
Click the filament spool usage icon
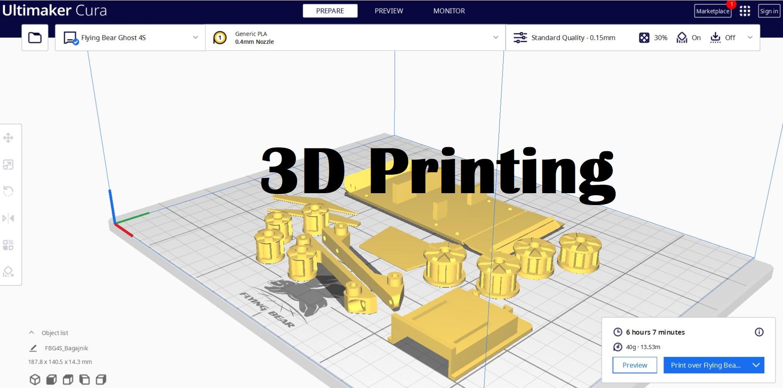(x=618, y=347)
